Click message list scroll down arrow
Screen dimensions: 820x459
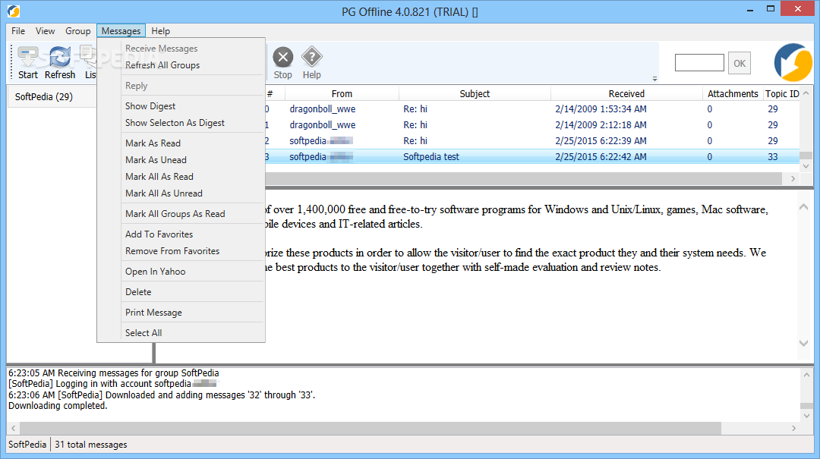pyautogui.click(x=806, y=166)
